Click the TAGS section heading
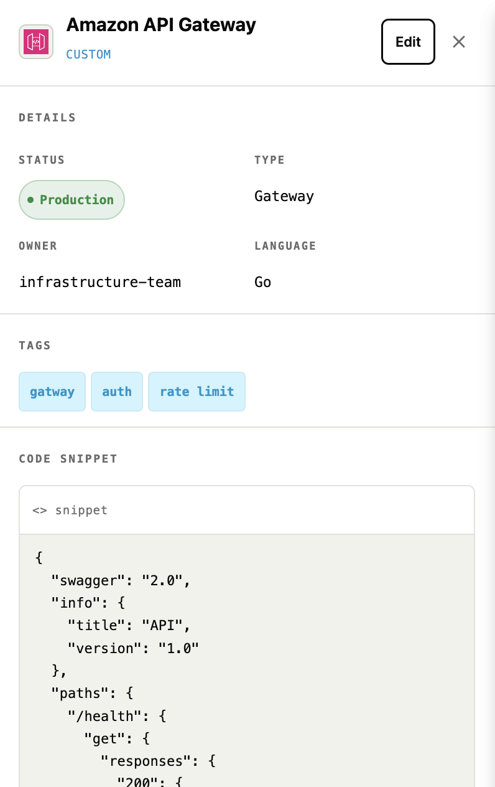Image resolution: width=495 pixels, height=787 pixels. tap(35, 346)
